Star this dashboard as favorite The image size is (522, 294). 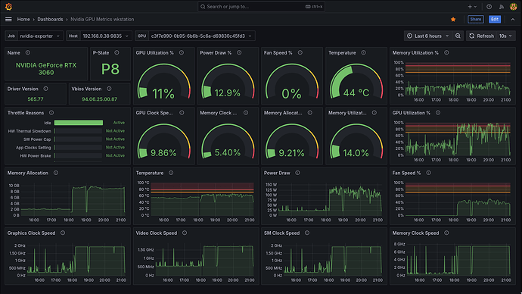click(453, 20)
